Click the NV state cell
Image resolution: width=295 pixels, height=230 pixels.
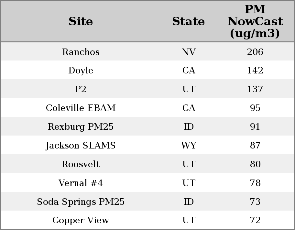[188, 52]
